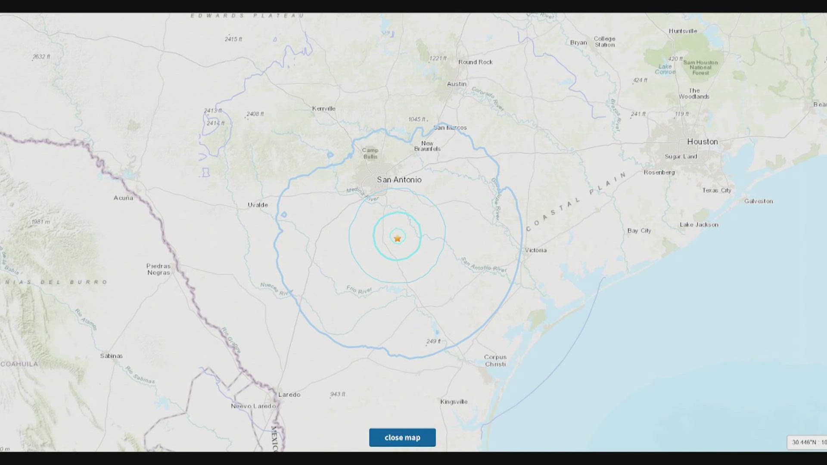The width and height of the screenshot is (827, 465).
Task: Click the Texas City label
Action: (x=717, y=190)
